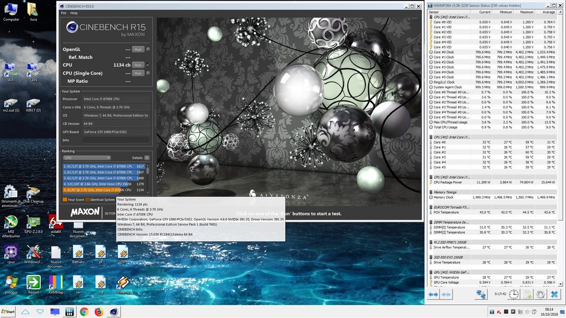Screen dimensions: 566x318
Task: Select the Winamp desktop shortcut
Action: [123, 285]
